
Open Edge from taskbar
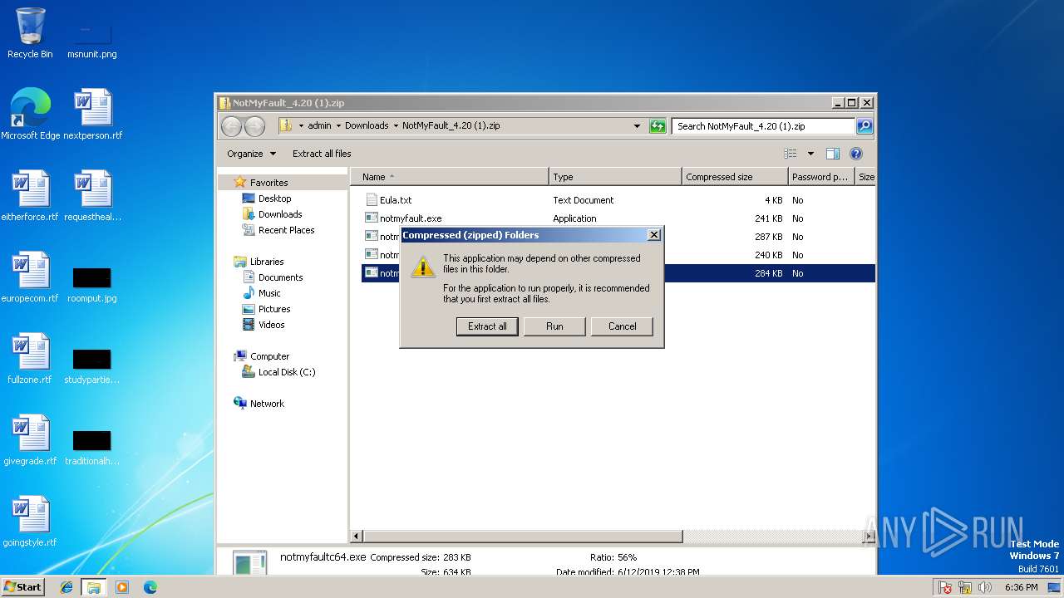point(150,587)
